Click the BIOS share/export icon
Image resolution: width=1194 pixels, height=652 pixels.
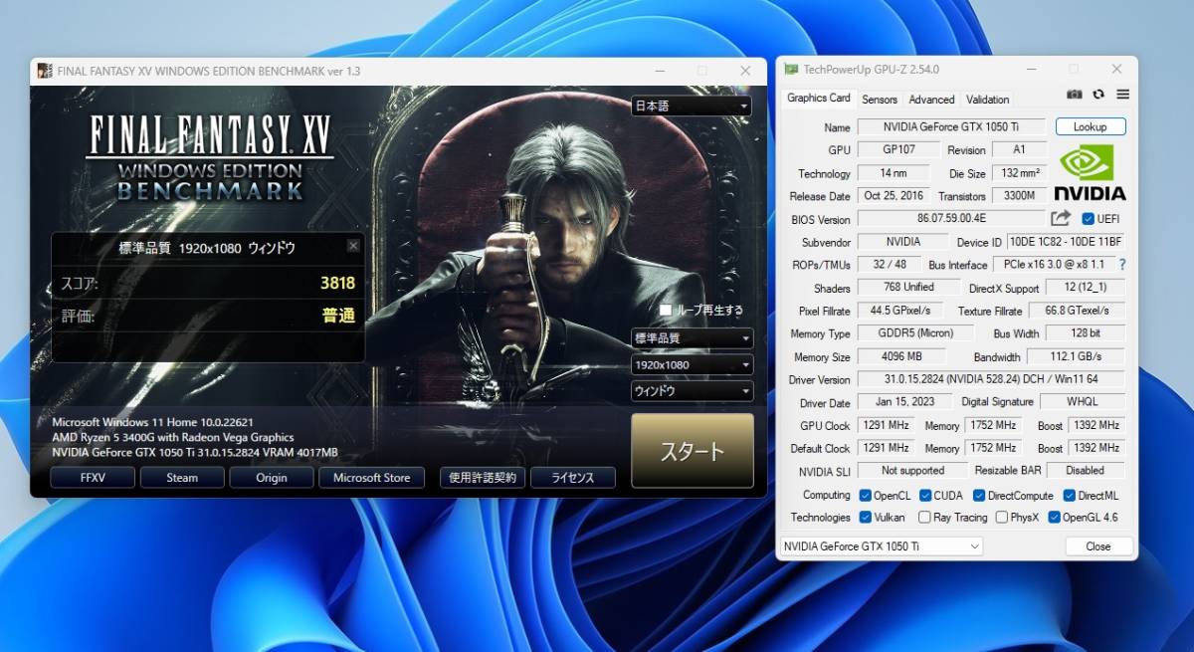coord(1061,218)
